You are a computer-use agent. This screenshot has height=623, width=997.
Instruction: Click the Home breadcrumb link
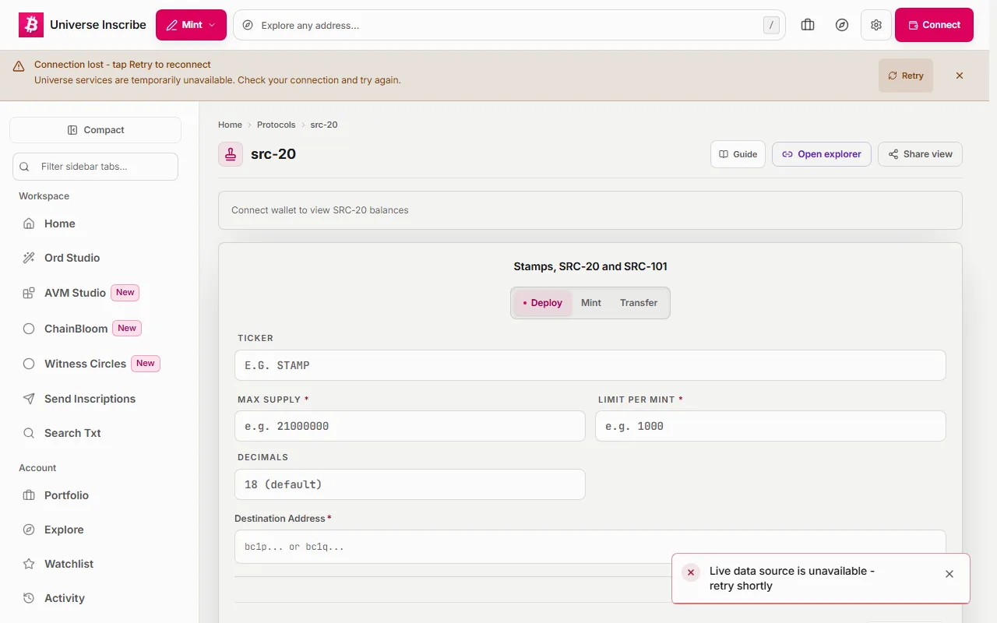pyautogui.click(x=230, y=125)
